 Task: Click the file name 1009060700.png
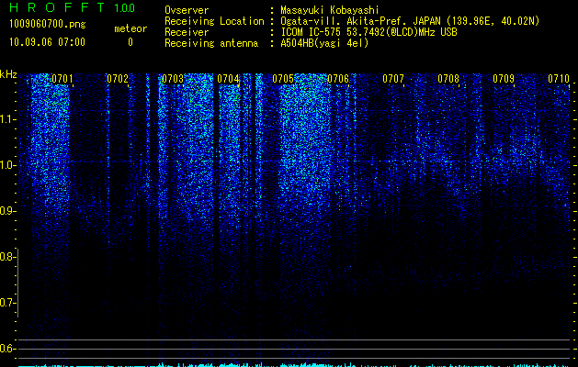(48, 25)
